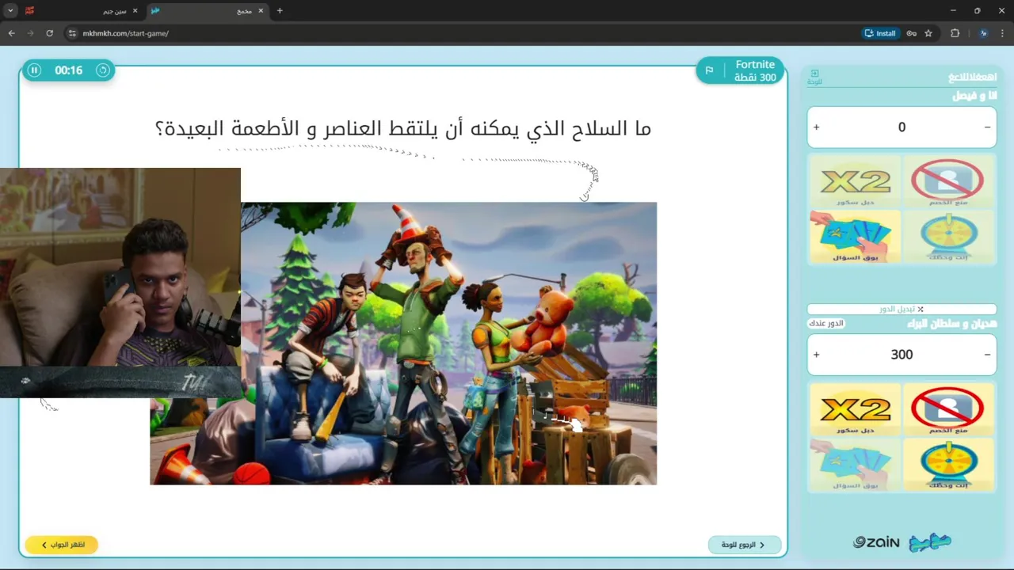
Task: Activate second team's منع الخصم card
Action: coord(947,410)
